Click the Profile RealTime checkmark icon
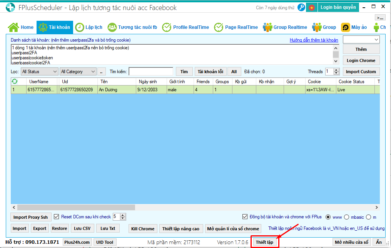391x248 pixels. tap(167, 27)
